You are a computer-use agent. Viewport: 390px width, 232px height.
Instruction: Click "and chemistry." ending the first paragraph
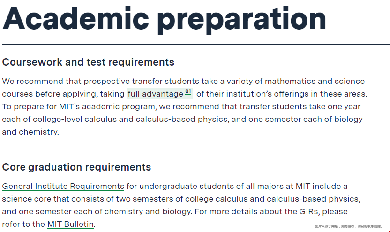tap(30, 132)
